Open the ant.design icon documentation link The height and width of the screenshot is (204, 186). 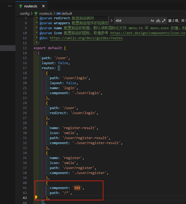pos(148,33)
